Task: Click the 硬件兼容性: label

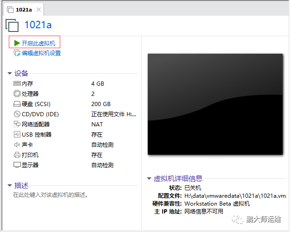Action: [167, 204]
